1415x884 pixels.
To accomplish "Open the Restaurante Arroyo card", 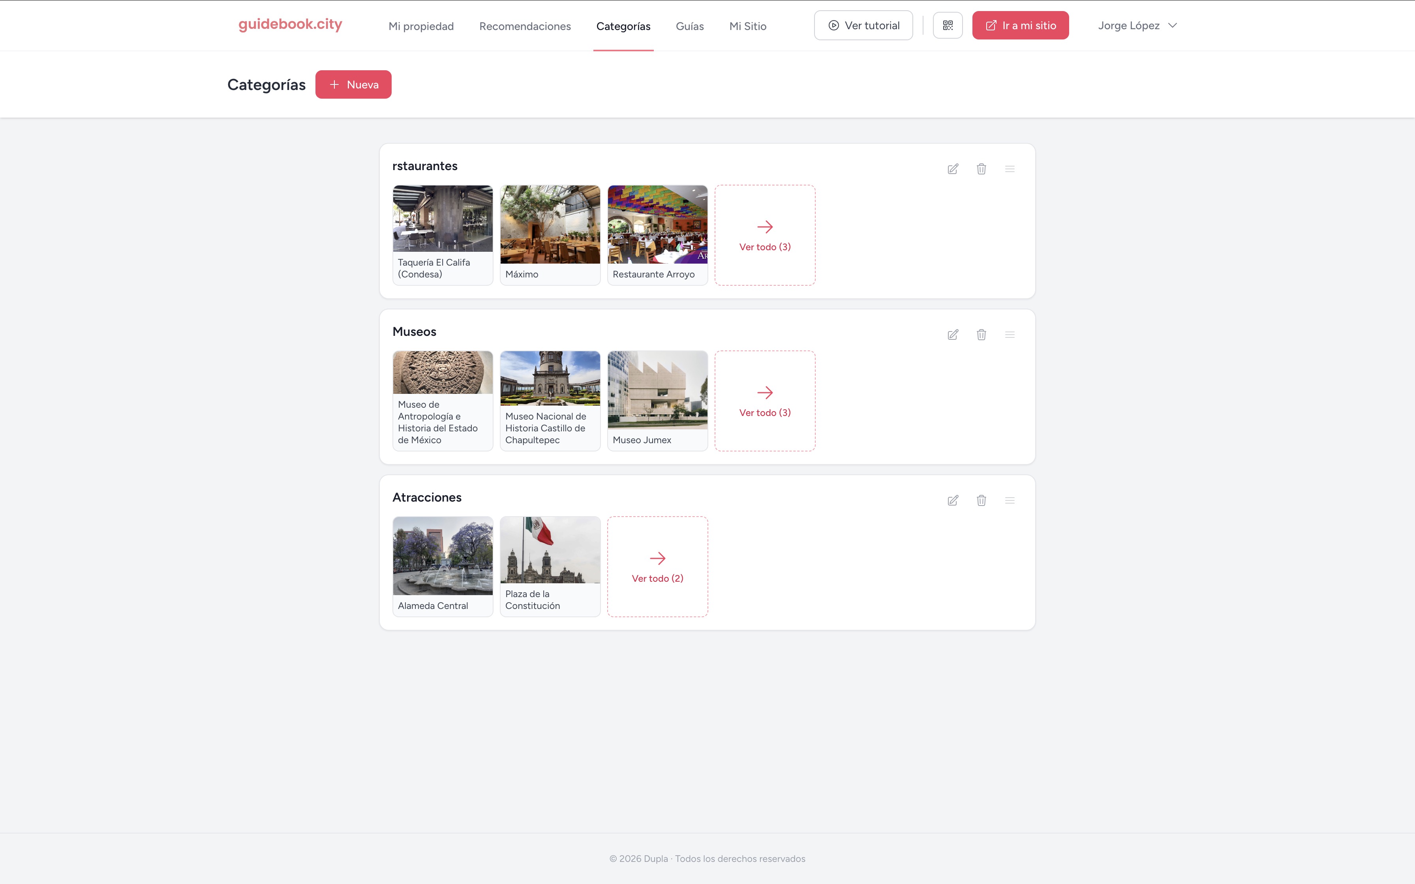I will click(657, 236).
